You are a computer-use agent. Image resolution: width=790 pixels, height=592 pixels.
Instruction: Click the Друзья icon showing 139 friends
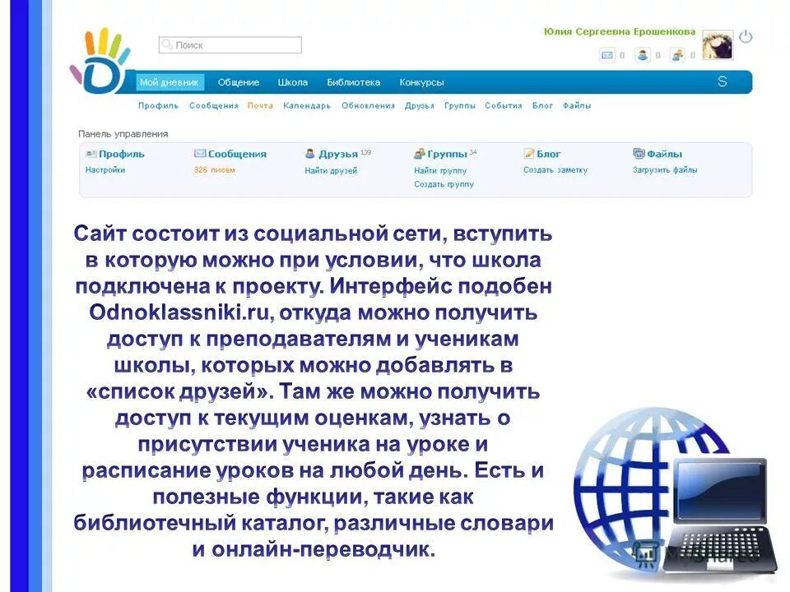[x=310, y=153]
